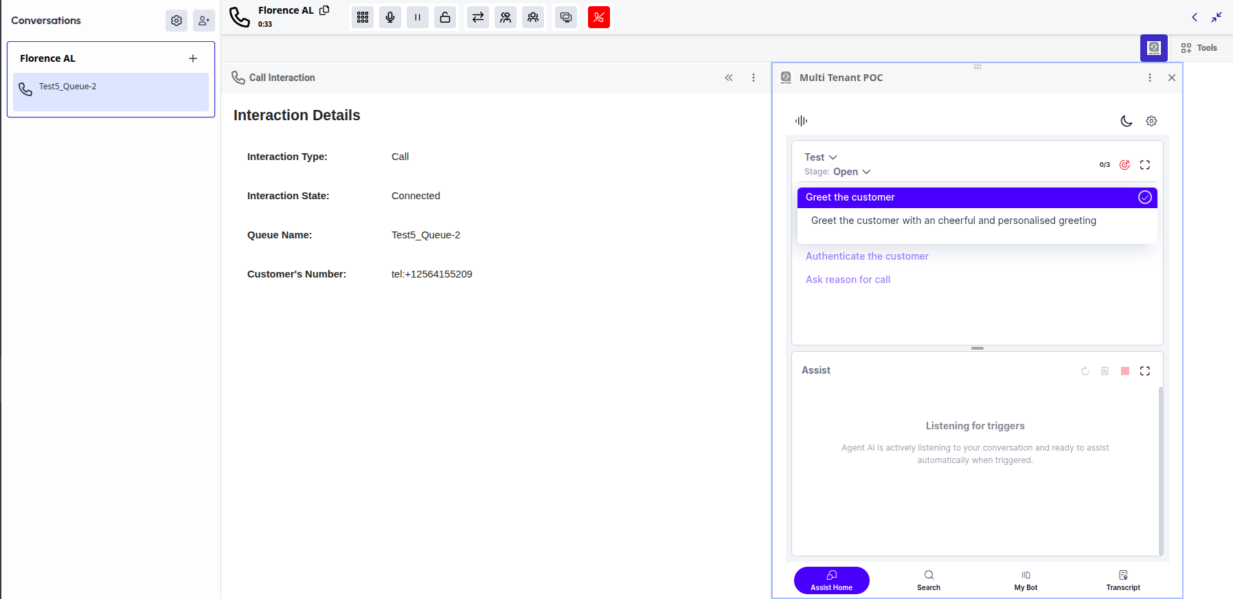Image resolution: width=1233 pixels, height=599 pixels.
Task: Open the Stage Open dropdown
Action: (x=852, y=172)
